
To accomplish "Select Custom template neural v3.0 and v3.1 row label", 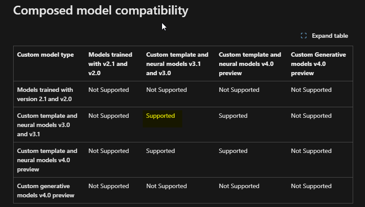I will point(47,125).
